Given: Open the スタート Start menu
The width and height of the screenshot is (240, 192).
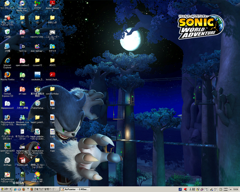Looking at the screenshot, I should click(6, 189).
